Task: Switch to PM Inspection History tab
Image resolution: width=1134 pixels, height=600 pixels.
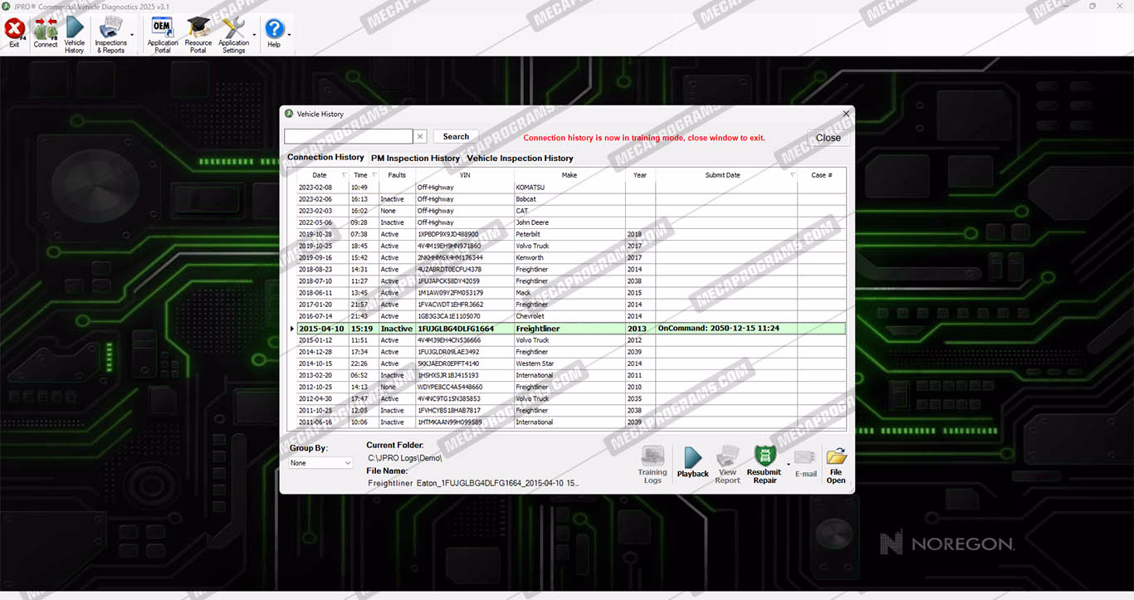Action: (x=415, y=158)
